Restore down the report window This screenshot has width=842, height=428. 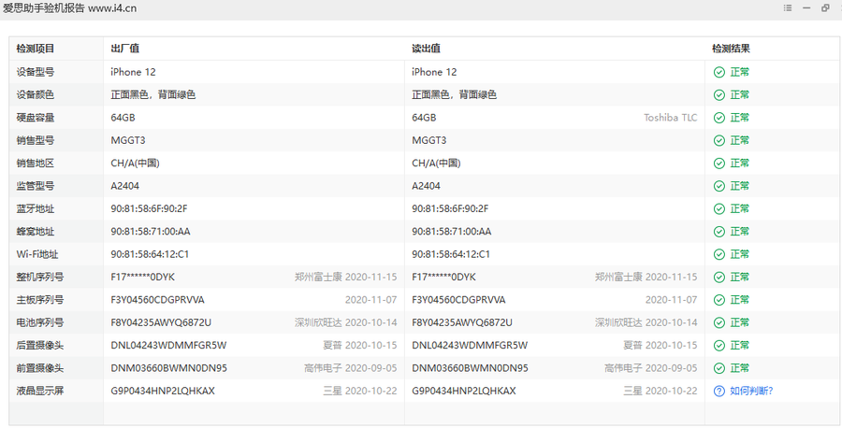coord(825,7)
